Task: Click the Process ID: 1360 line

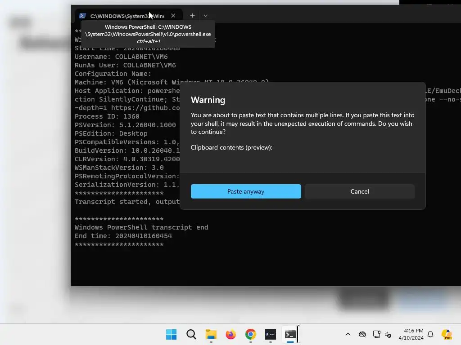Action: (x=107, y=116)
